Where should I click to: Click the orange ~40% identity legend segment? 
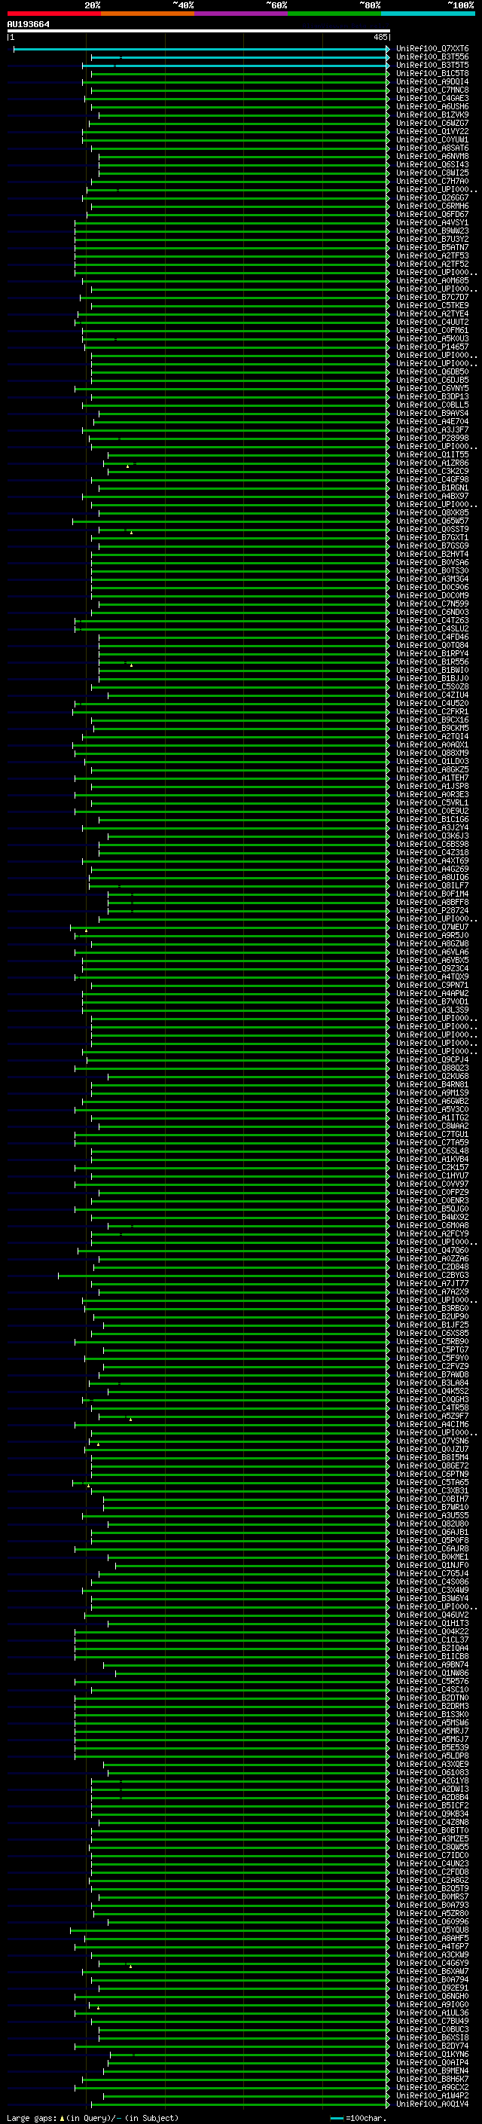coord(148,14)
